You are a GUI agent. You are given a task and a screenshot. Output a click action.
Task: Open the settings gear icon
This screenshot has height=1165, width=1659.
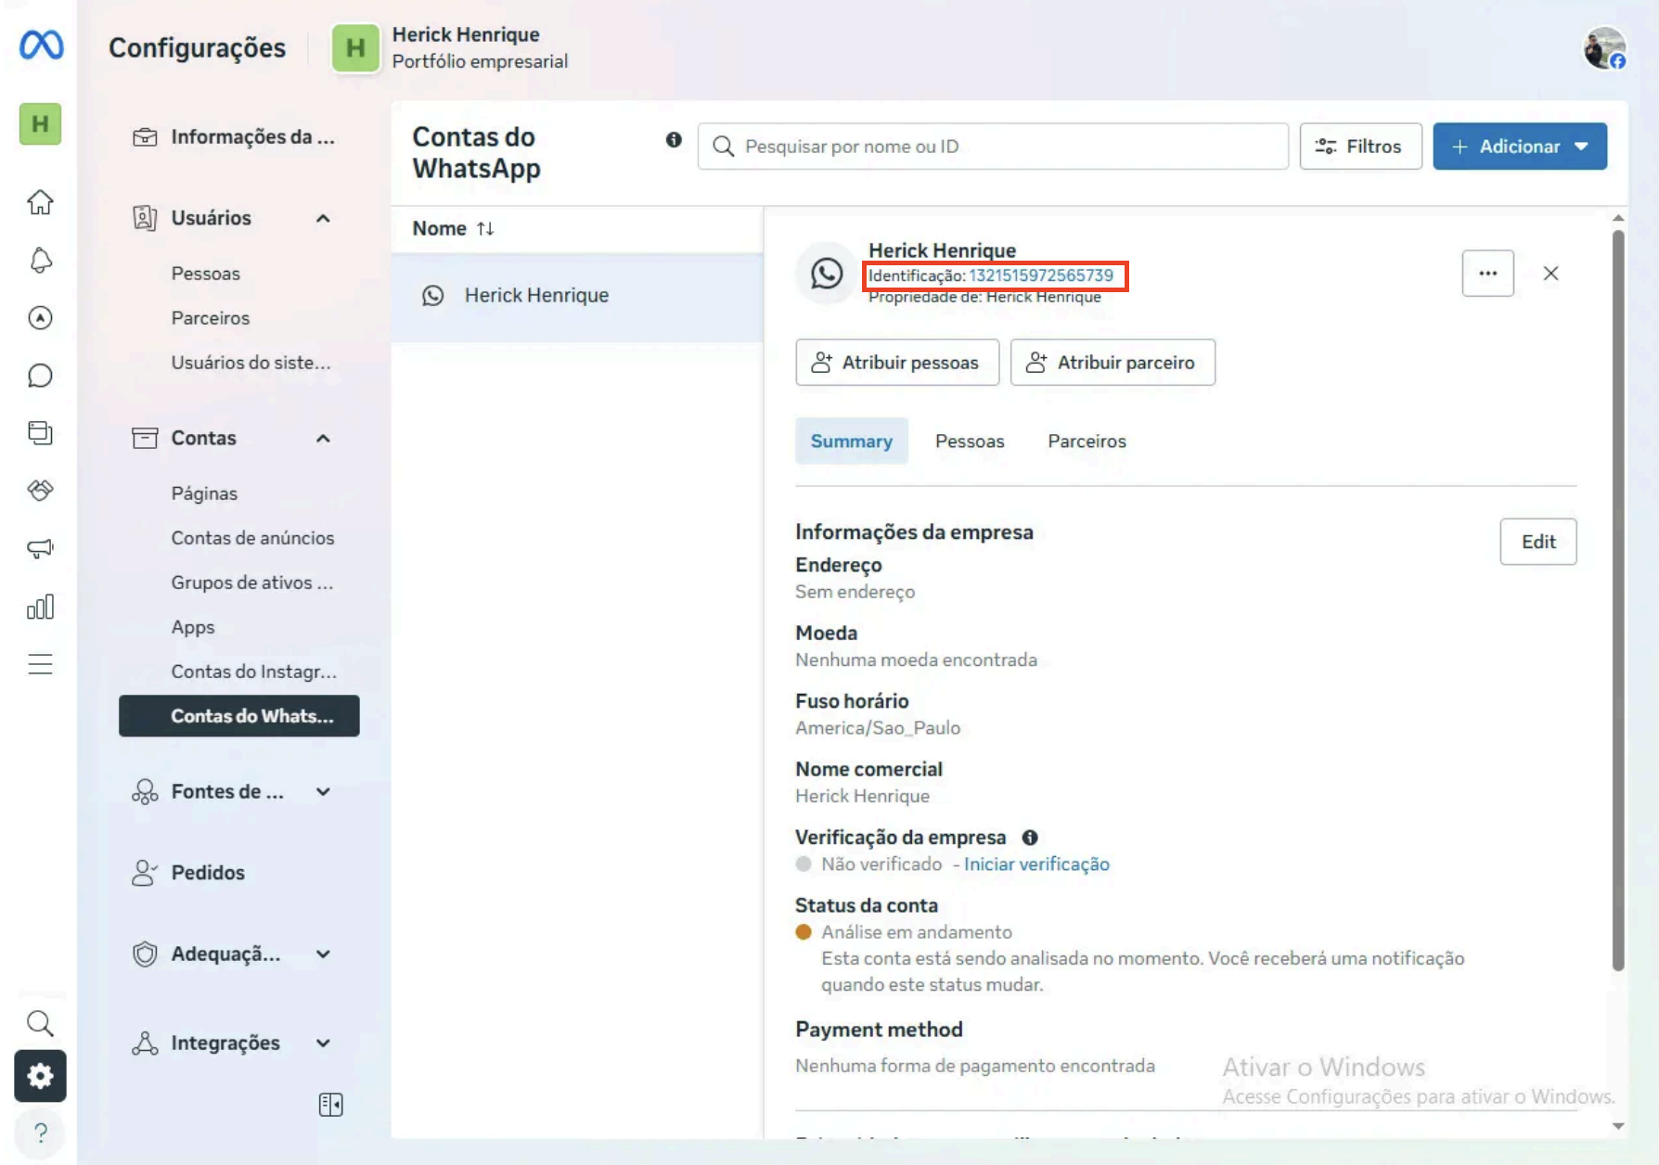[x=40, y=1076]
